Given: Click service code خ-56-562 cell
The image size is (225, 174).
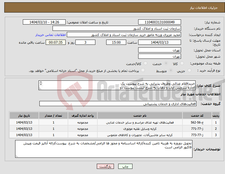Looking at the screenshot, I should [x=197, y=122].
